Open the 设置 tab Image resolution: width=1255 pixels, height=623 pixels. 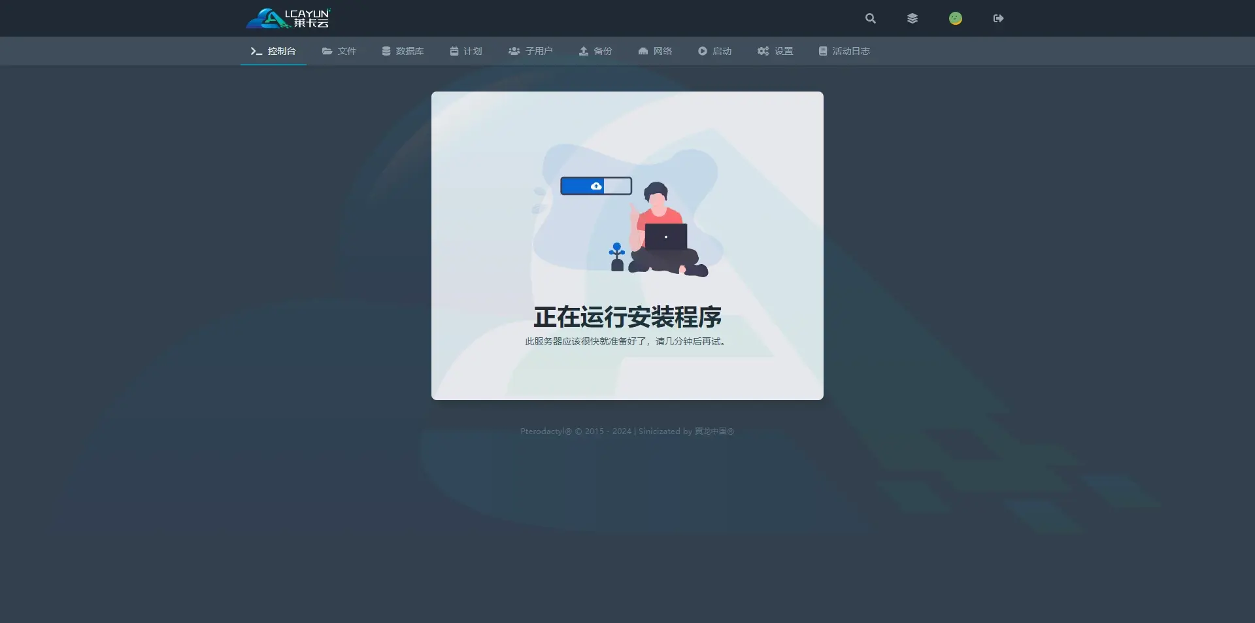[x=775, y=51]
